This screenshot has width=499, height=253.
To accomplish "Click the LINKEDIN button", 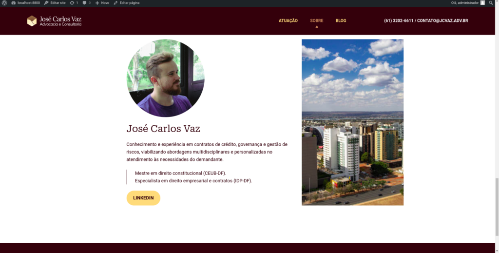I will point(143,198).
